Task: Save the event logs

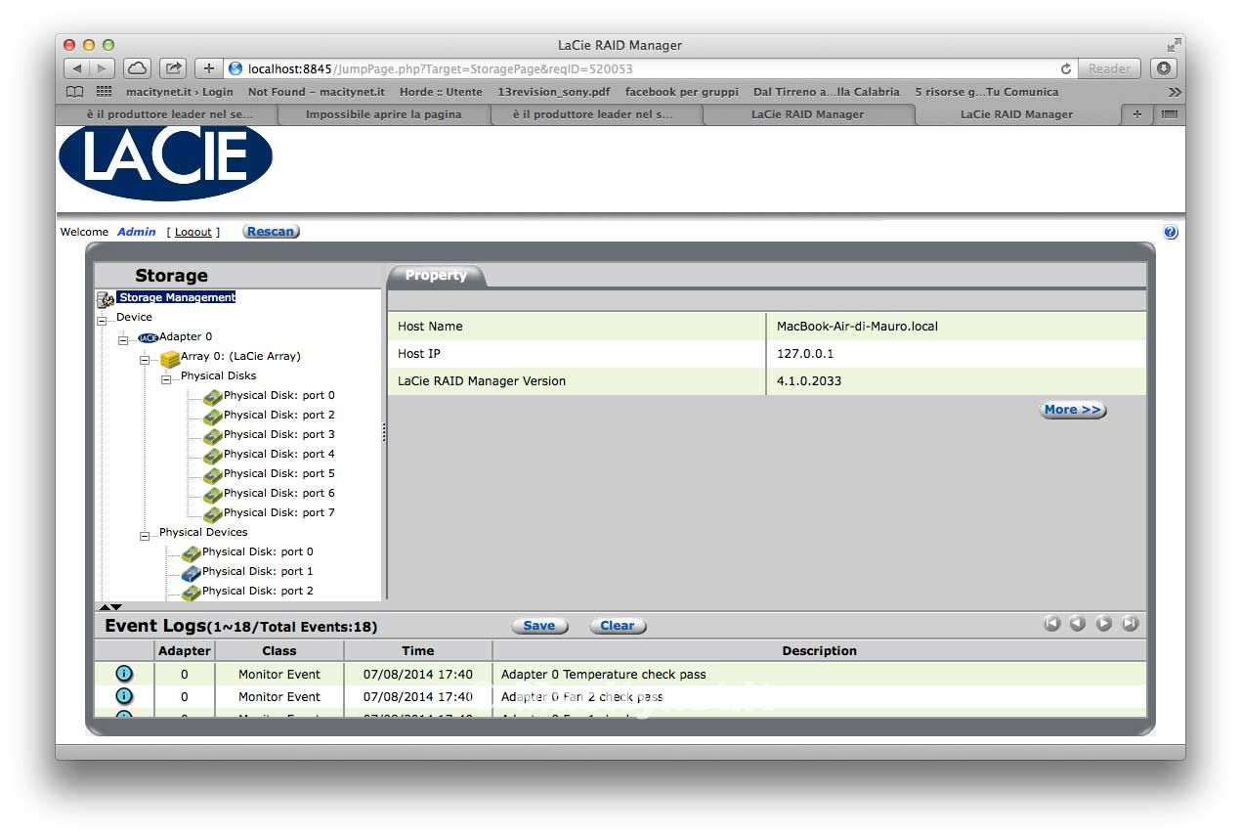Action: (x=539, y=626)
